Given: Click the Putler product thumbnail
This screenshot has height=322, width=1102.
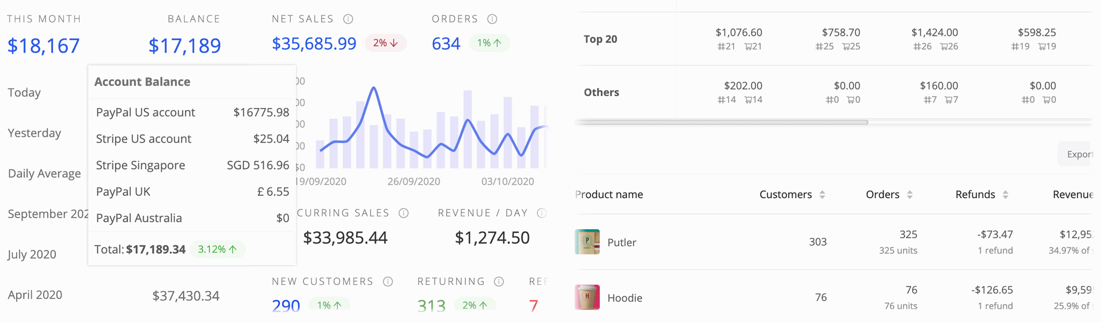Looking at the screenshot, I should (x=587, y=242).
